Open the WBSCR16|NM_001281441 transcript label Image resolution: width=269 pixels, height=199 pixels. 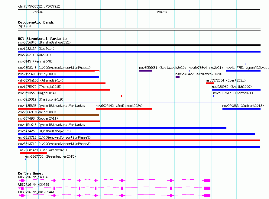36,192
